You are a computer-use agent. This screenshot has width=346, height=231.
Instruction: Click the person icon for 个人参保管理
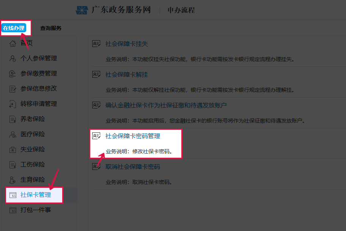[x=13, y=58]
